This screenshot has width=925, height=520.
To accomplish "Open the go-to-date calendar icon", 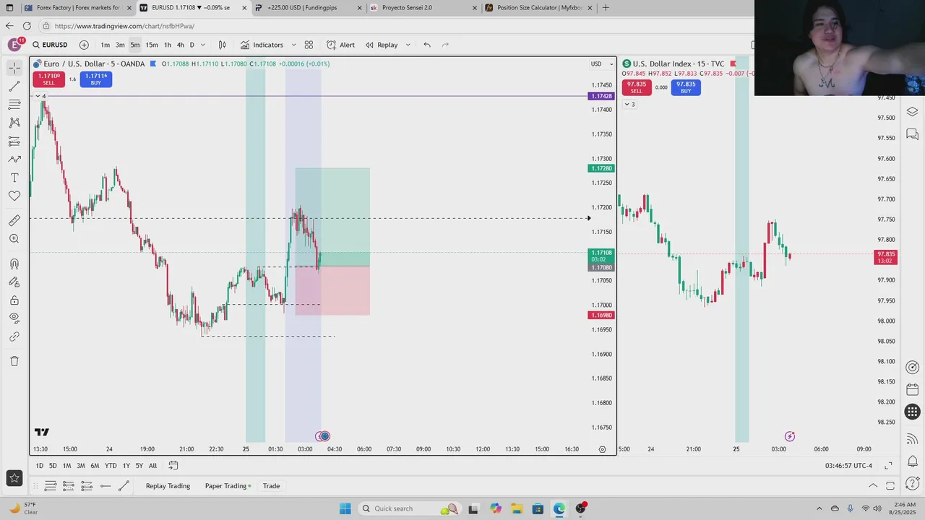I will click(173, 466).
